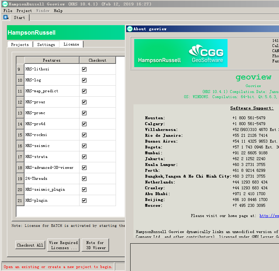Select the HRS-map_predict feature cell
Screen dimensions: 279x271
click(x=51, y=91)
